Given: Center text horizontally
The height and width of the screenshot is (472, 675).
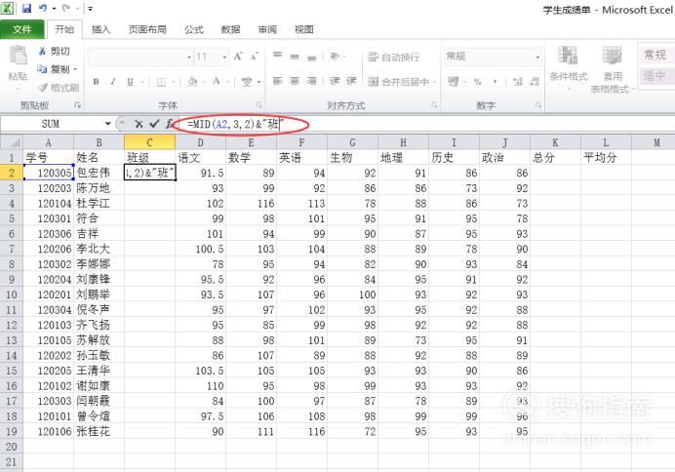Looking at the screenshot, I should [x=295, y=81].
